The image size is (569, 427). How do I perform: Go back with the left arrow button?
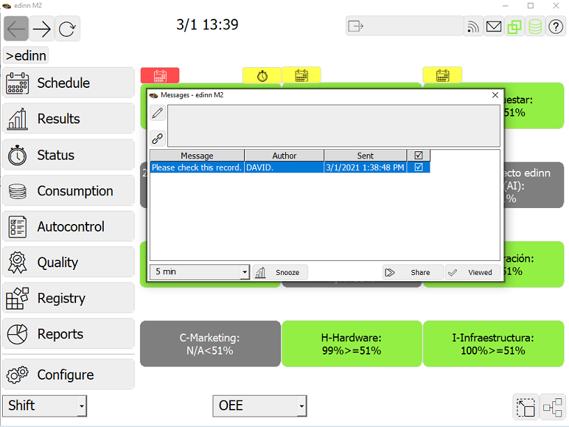(x=16, y=29)
